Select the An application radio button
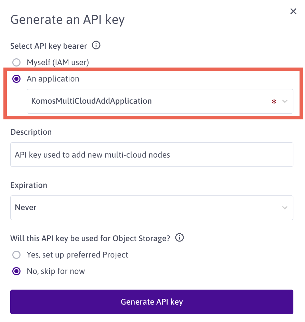 (x=16, y=79)
